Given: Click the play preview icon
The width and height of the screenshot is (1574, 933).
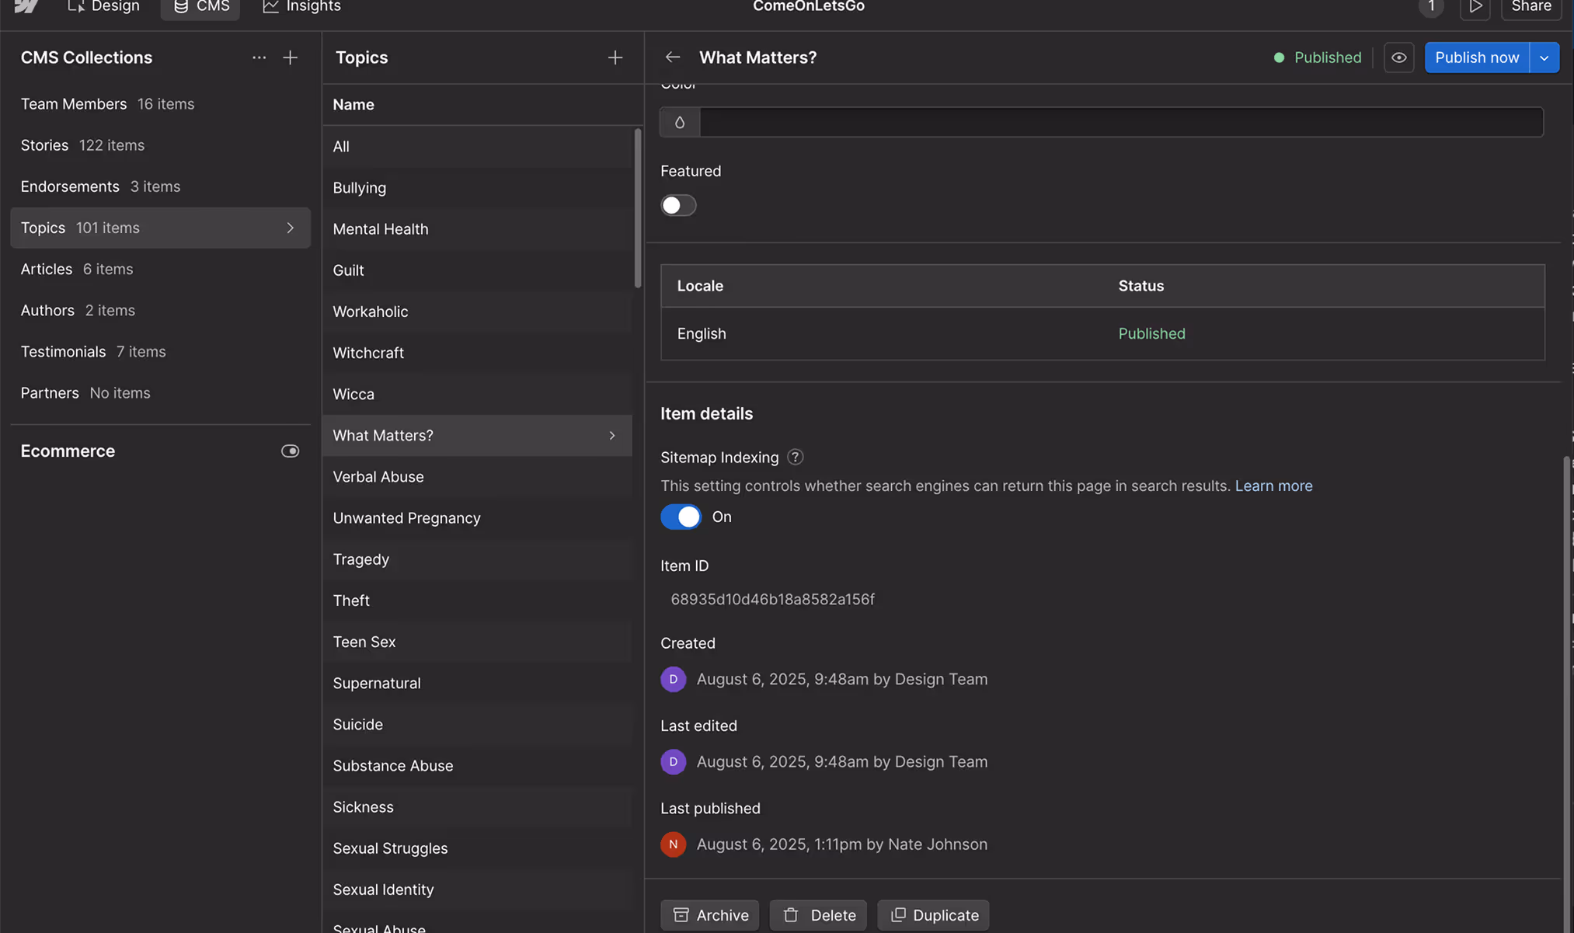Looking at the screenshot, I should pyautogui.click(x=1475, y=7).
